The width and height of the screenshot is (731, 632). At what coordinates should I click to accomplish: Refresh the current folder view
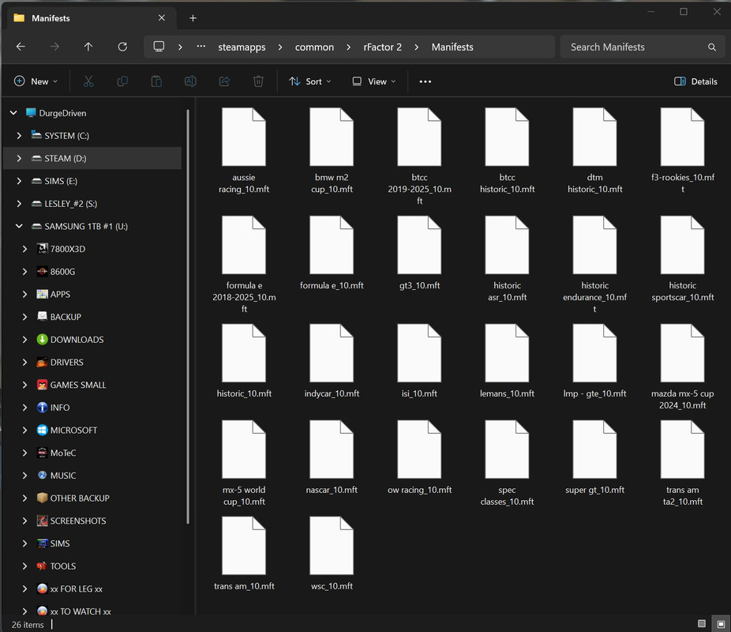[122, 47]
